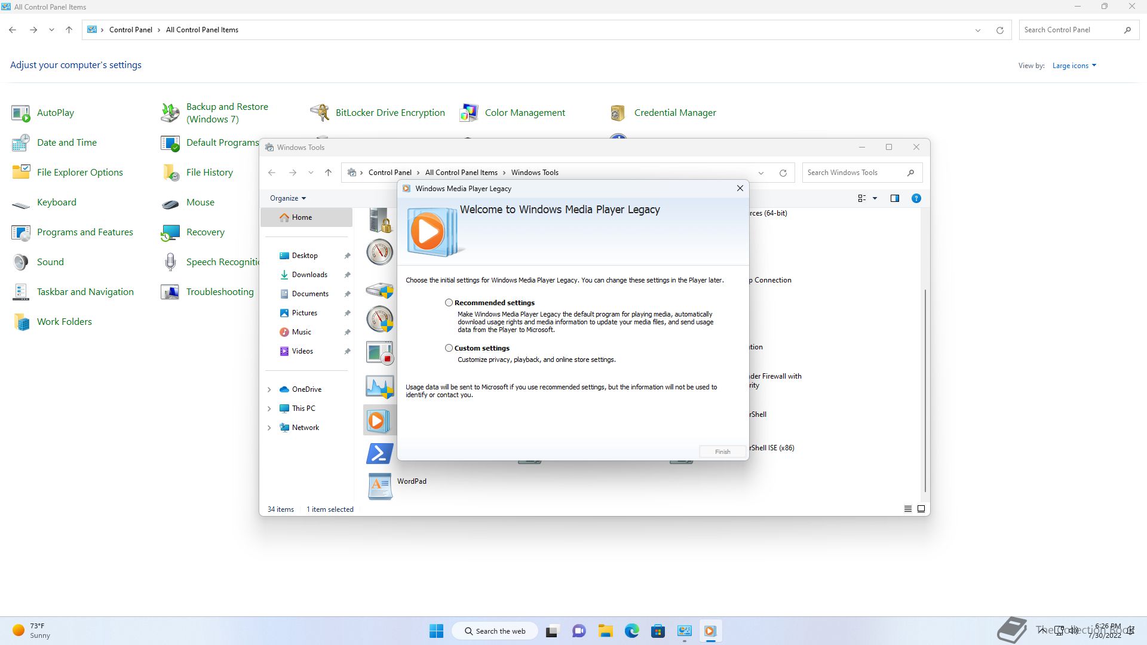Expand the OneDrive tree node

269,389
